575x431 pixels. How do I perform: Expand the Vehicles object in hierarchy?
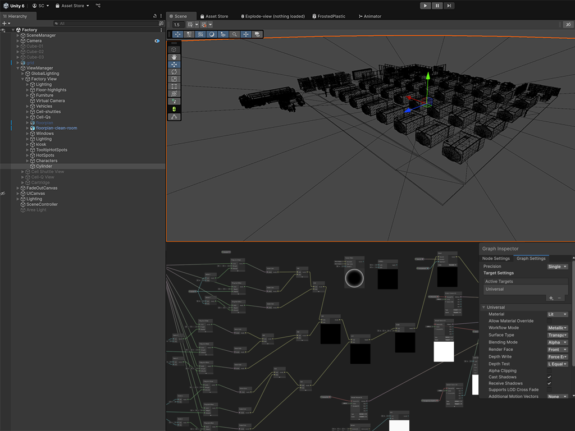point(28,106)
